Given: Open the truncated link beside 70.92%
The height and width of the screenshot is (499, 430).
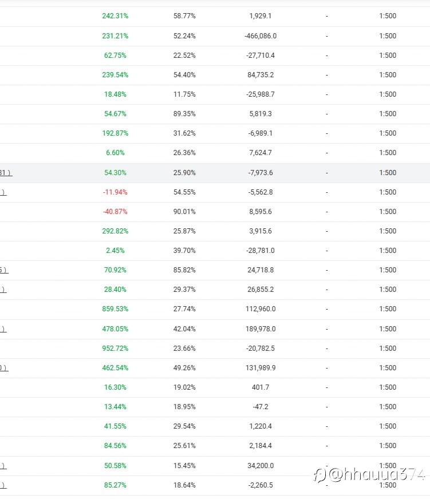Looking at the screenshot, I should point(4,270).
